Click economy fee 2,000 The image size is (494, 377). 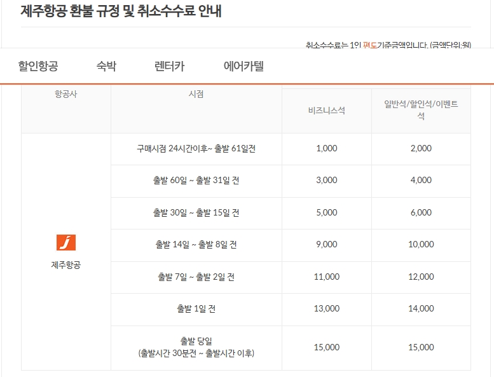[x=421, y=148]
